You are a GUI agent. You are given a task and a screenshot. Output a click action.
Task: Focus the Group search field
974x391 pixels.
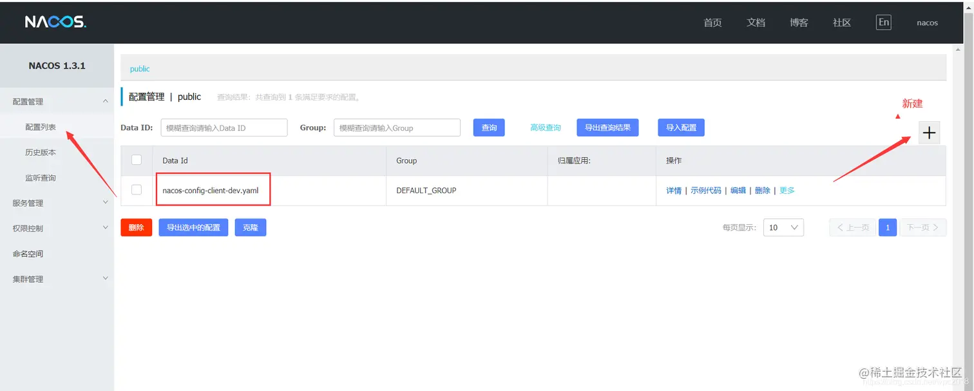coord(397,128)
